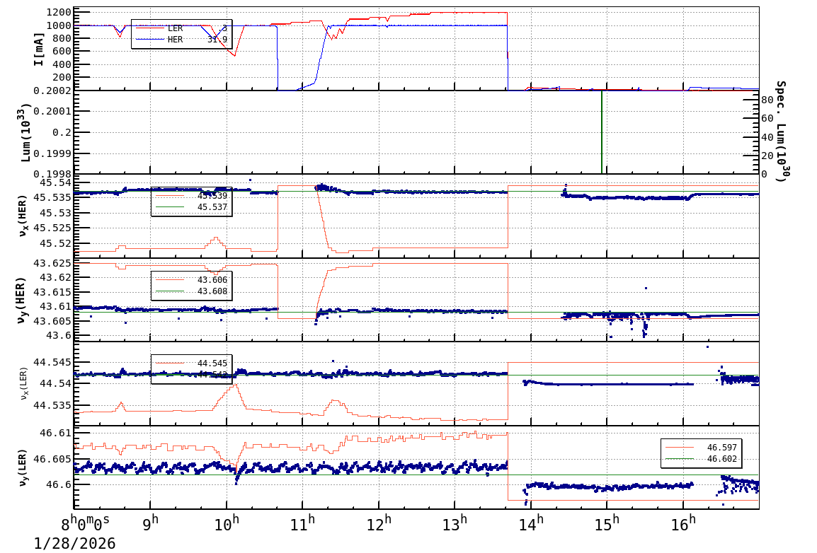Click the LER label in the current legend

tap(175, 28)
